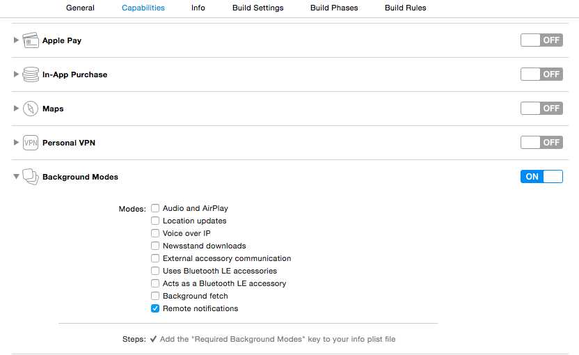Turn off the Background Modes switch
Viewport: 579px width, 355px height.
(541, 177)
